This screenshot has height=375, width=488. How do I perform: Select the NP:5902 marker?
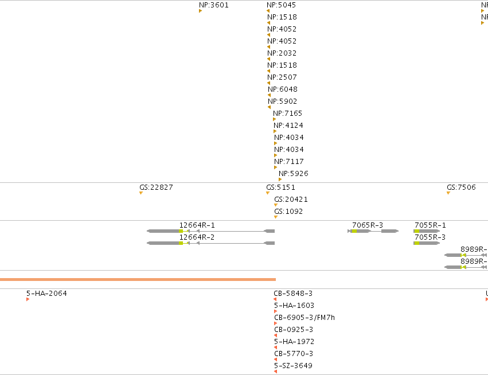point(269,107)
